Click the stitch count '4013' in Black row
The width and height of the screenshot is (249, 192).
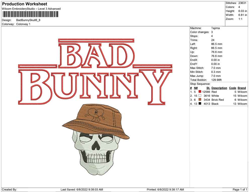(207, 104)
